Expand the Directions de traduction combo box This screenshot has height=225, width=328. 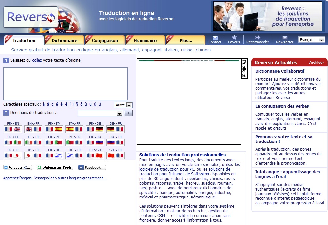[119, 113]
